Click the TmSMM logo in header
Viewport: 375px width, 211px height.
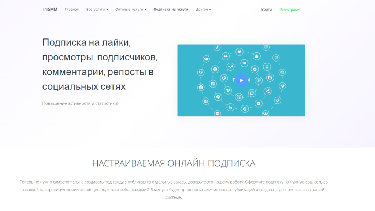coord(50,9)
